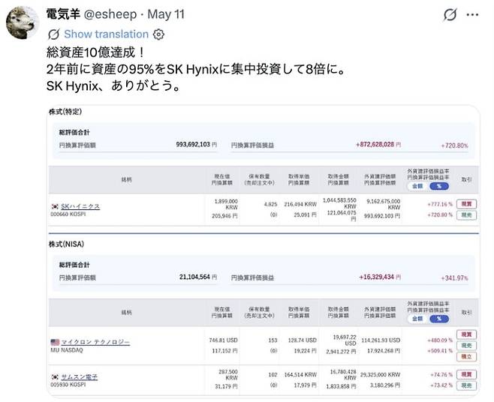Open the attached portfolio screenshot

click(x=263, y=251)
